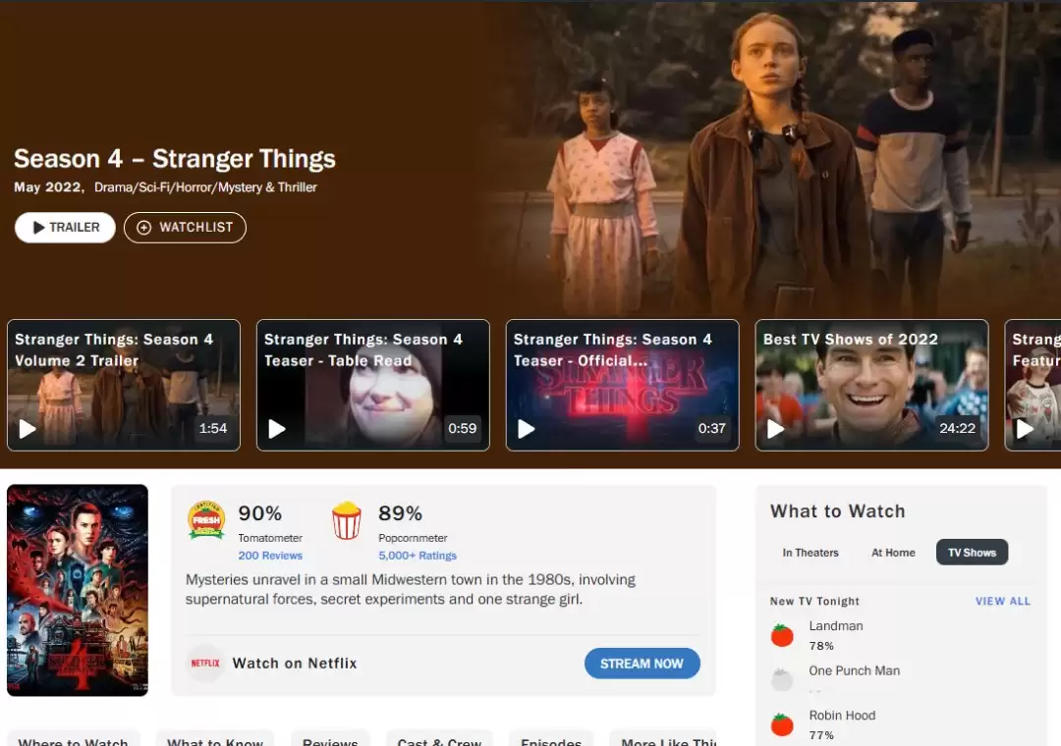Click View All in New TV Tonight
Image resolution: width=1061 pixels, height=746 pixels.
[1002, 601]
